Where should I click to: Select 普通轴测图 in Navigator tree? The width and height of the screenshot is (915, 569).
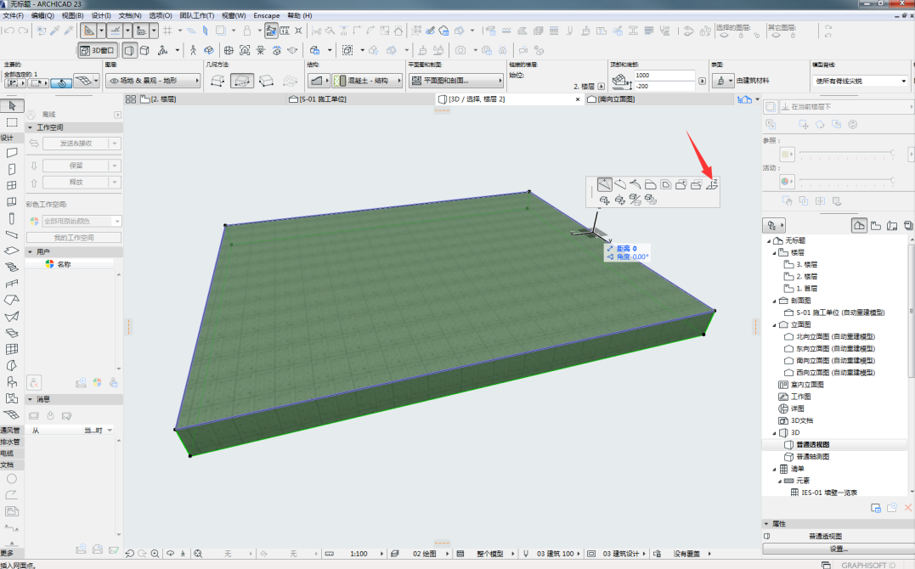812,456
